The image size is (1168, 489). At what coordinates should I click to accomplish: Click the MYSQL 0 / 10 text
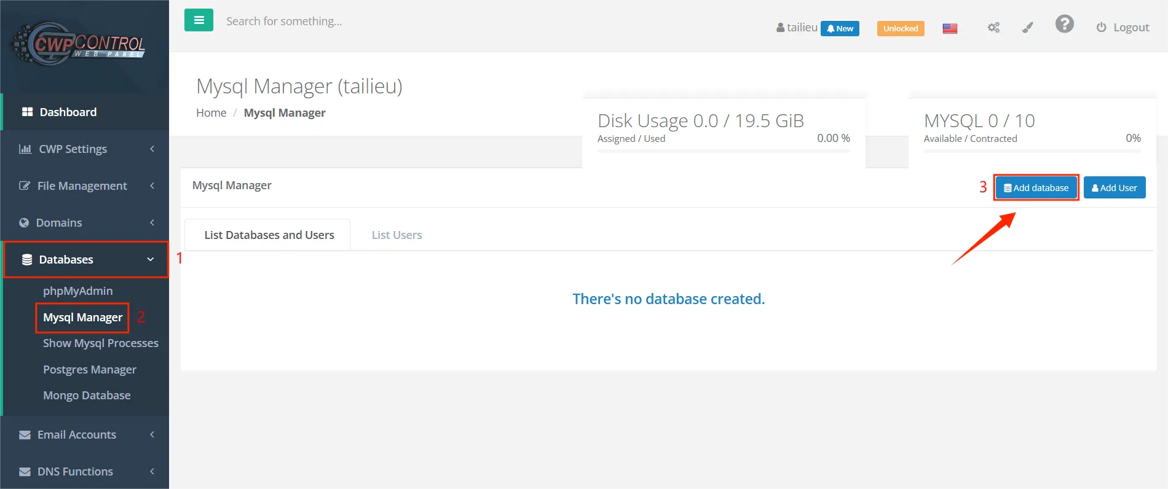(x=979, y=120)
